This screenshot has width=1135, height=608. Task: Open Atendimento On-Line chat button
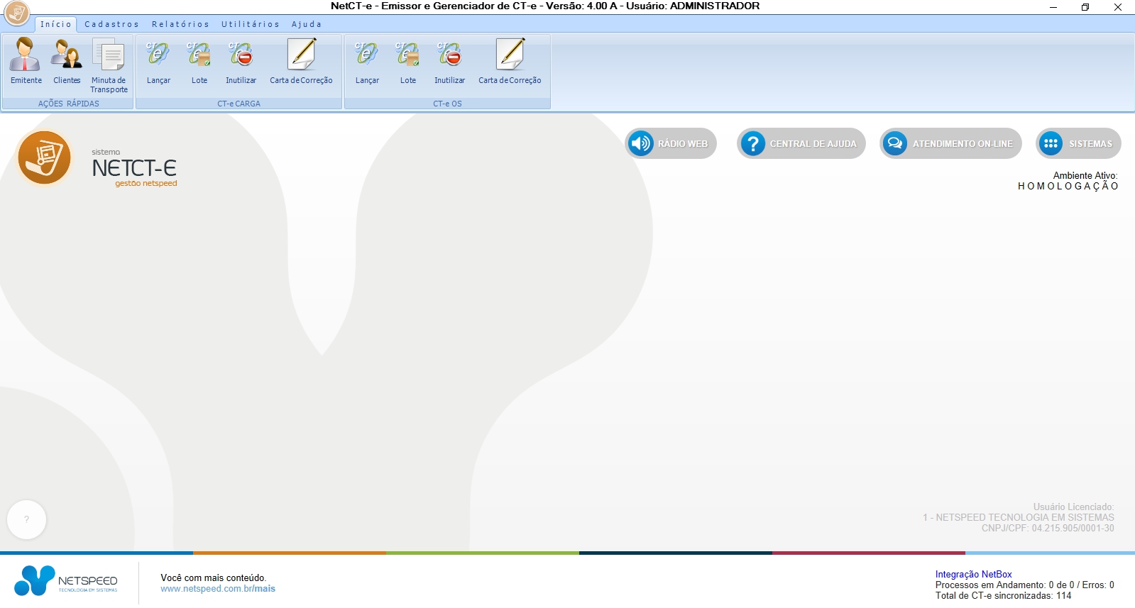tap(951, 143)
